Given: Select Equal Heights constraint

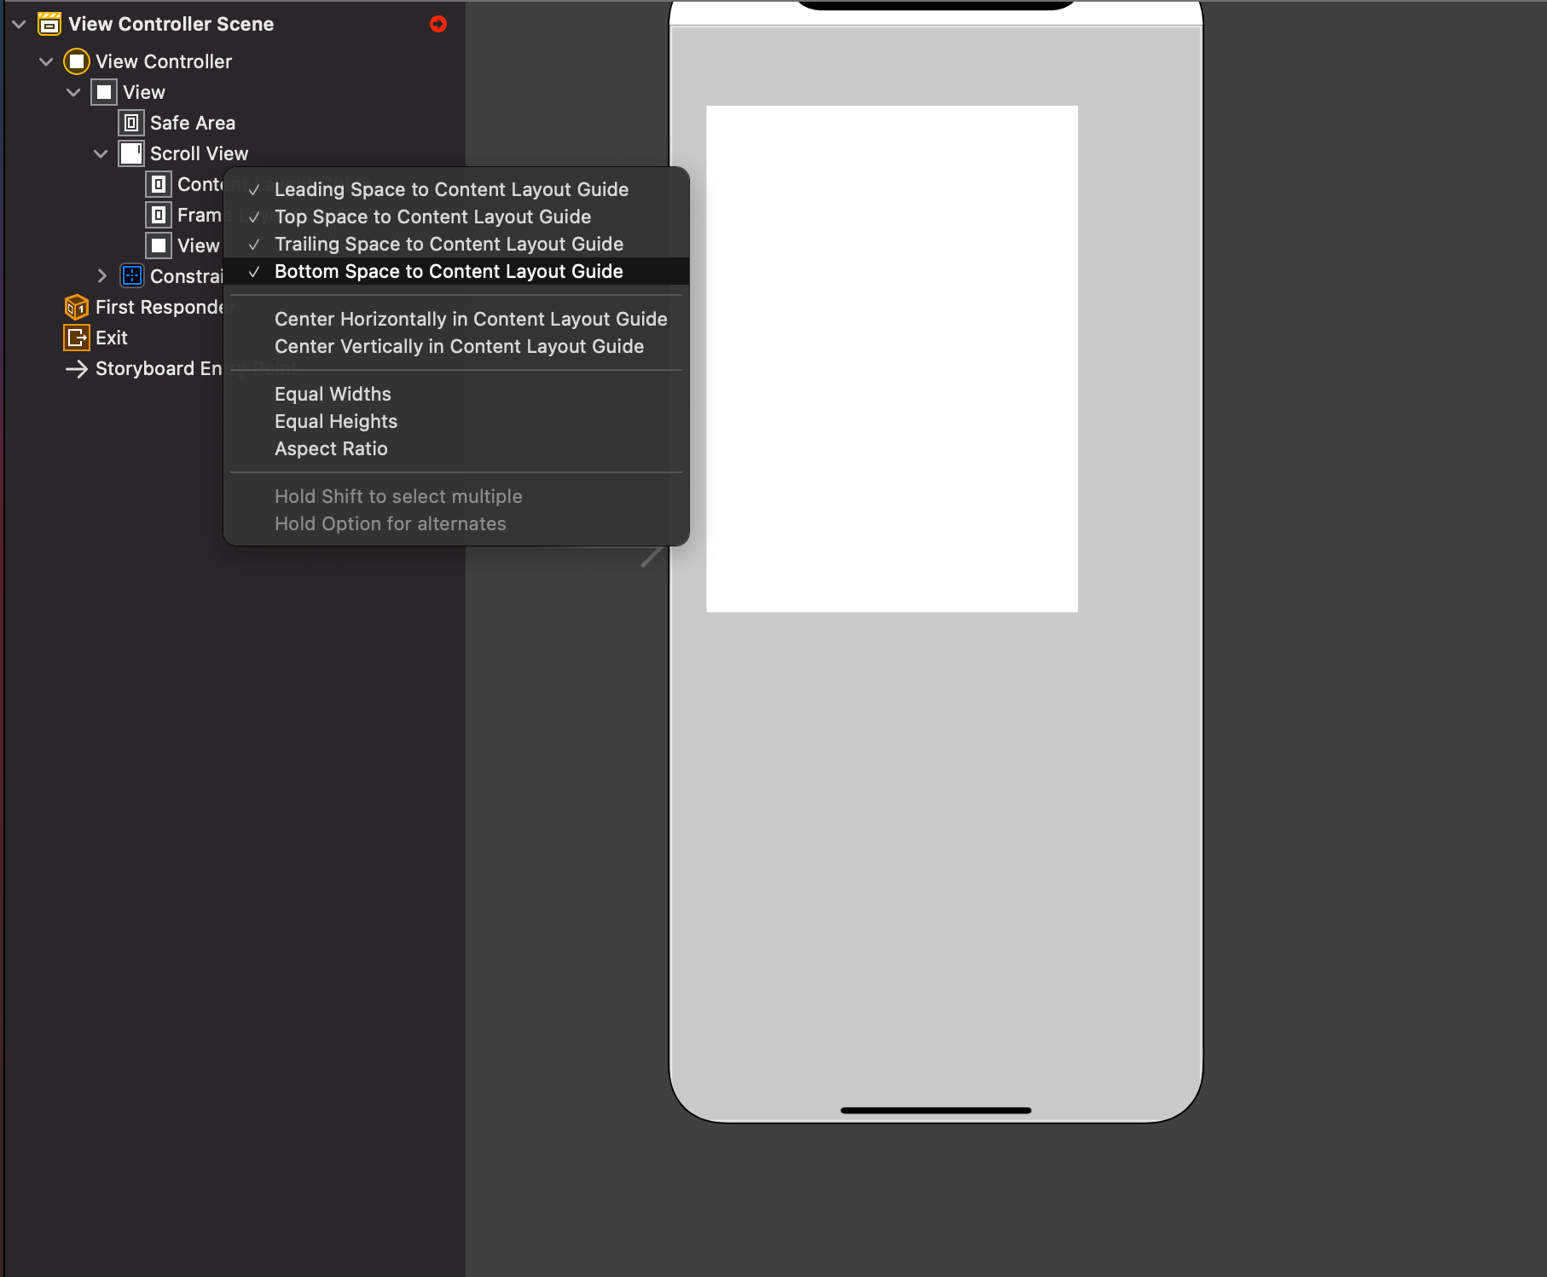Looking at the screenshot, I should (x=456, y=421).
